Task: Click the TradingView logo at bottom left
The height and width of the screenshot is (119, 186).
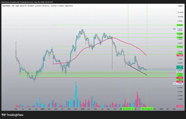Action: pos(13,115)
